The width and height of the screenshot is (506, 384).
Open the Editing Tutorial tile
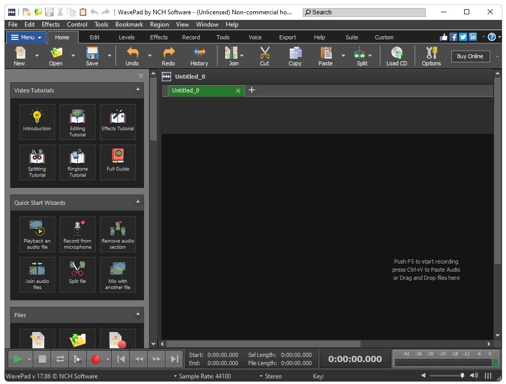click(78, 122)
